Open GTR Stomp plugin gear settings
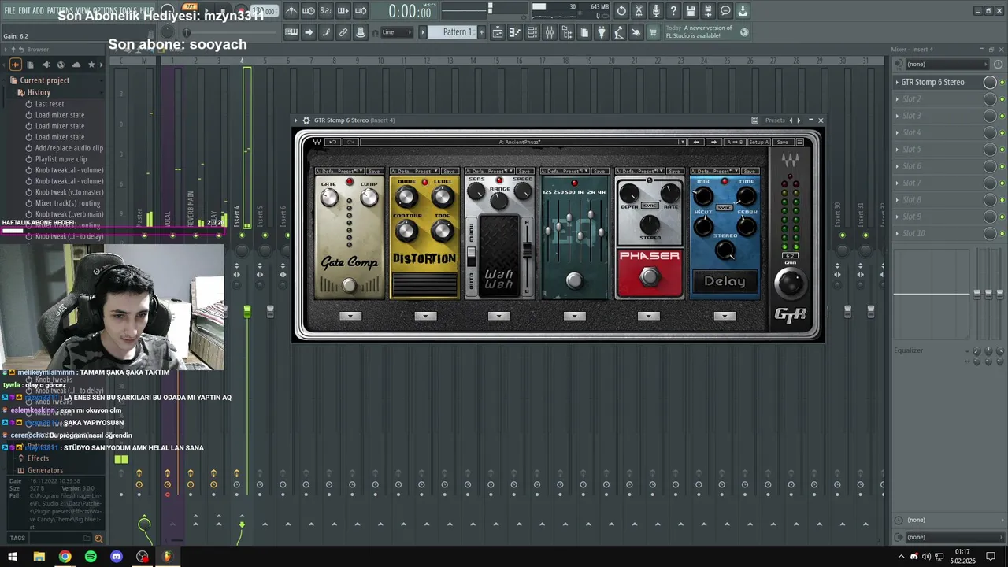Image resolution: width=1008 pixels, height=567 pixels. pos(306,120)
